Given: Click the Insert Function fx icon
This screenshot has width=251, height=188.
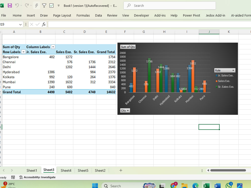Looking at the screenshot, I should (44, 24).
